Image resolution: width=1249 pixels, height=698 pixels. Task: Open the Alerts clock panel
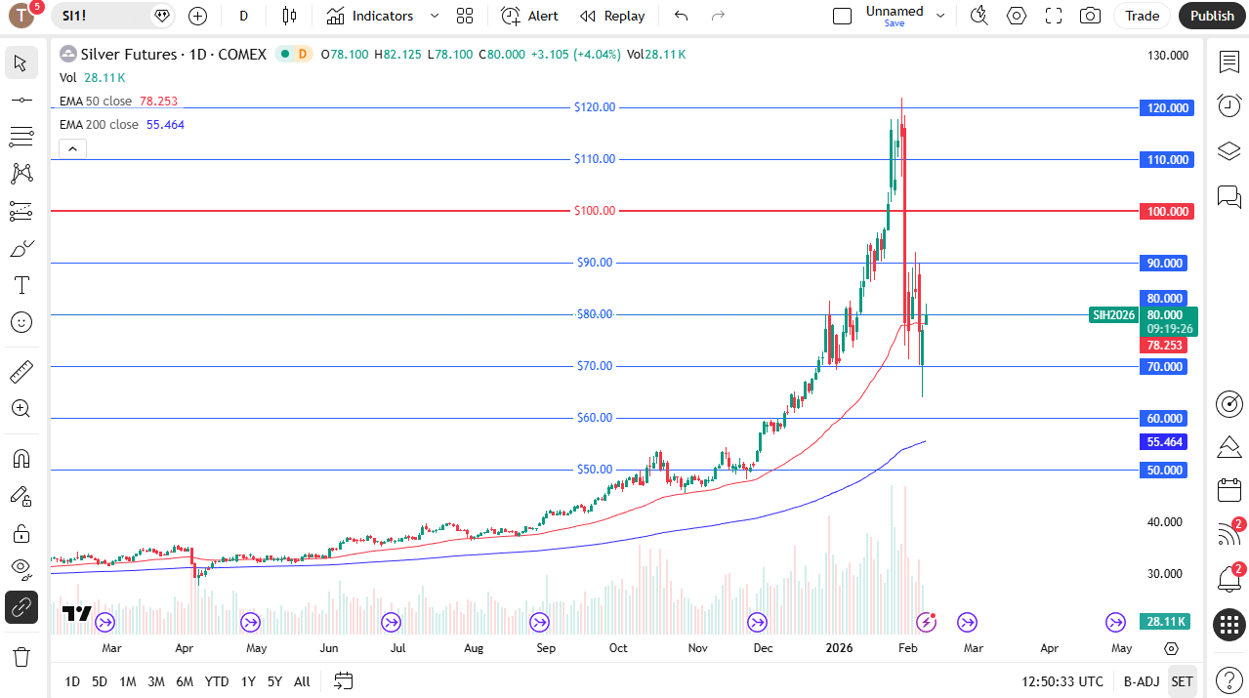1228,106
